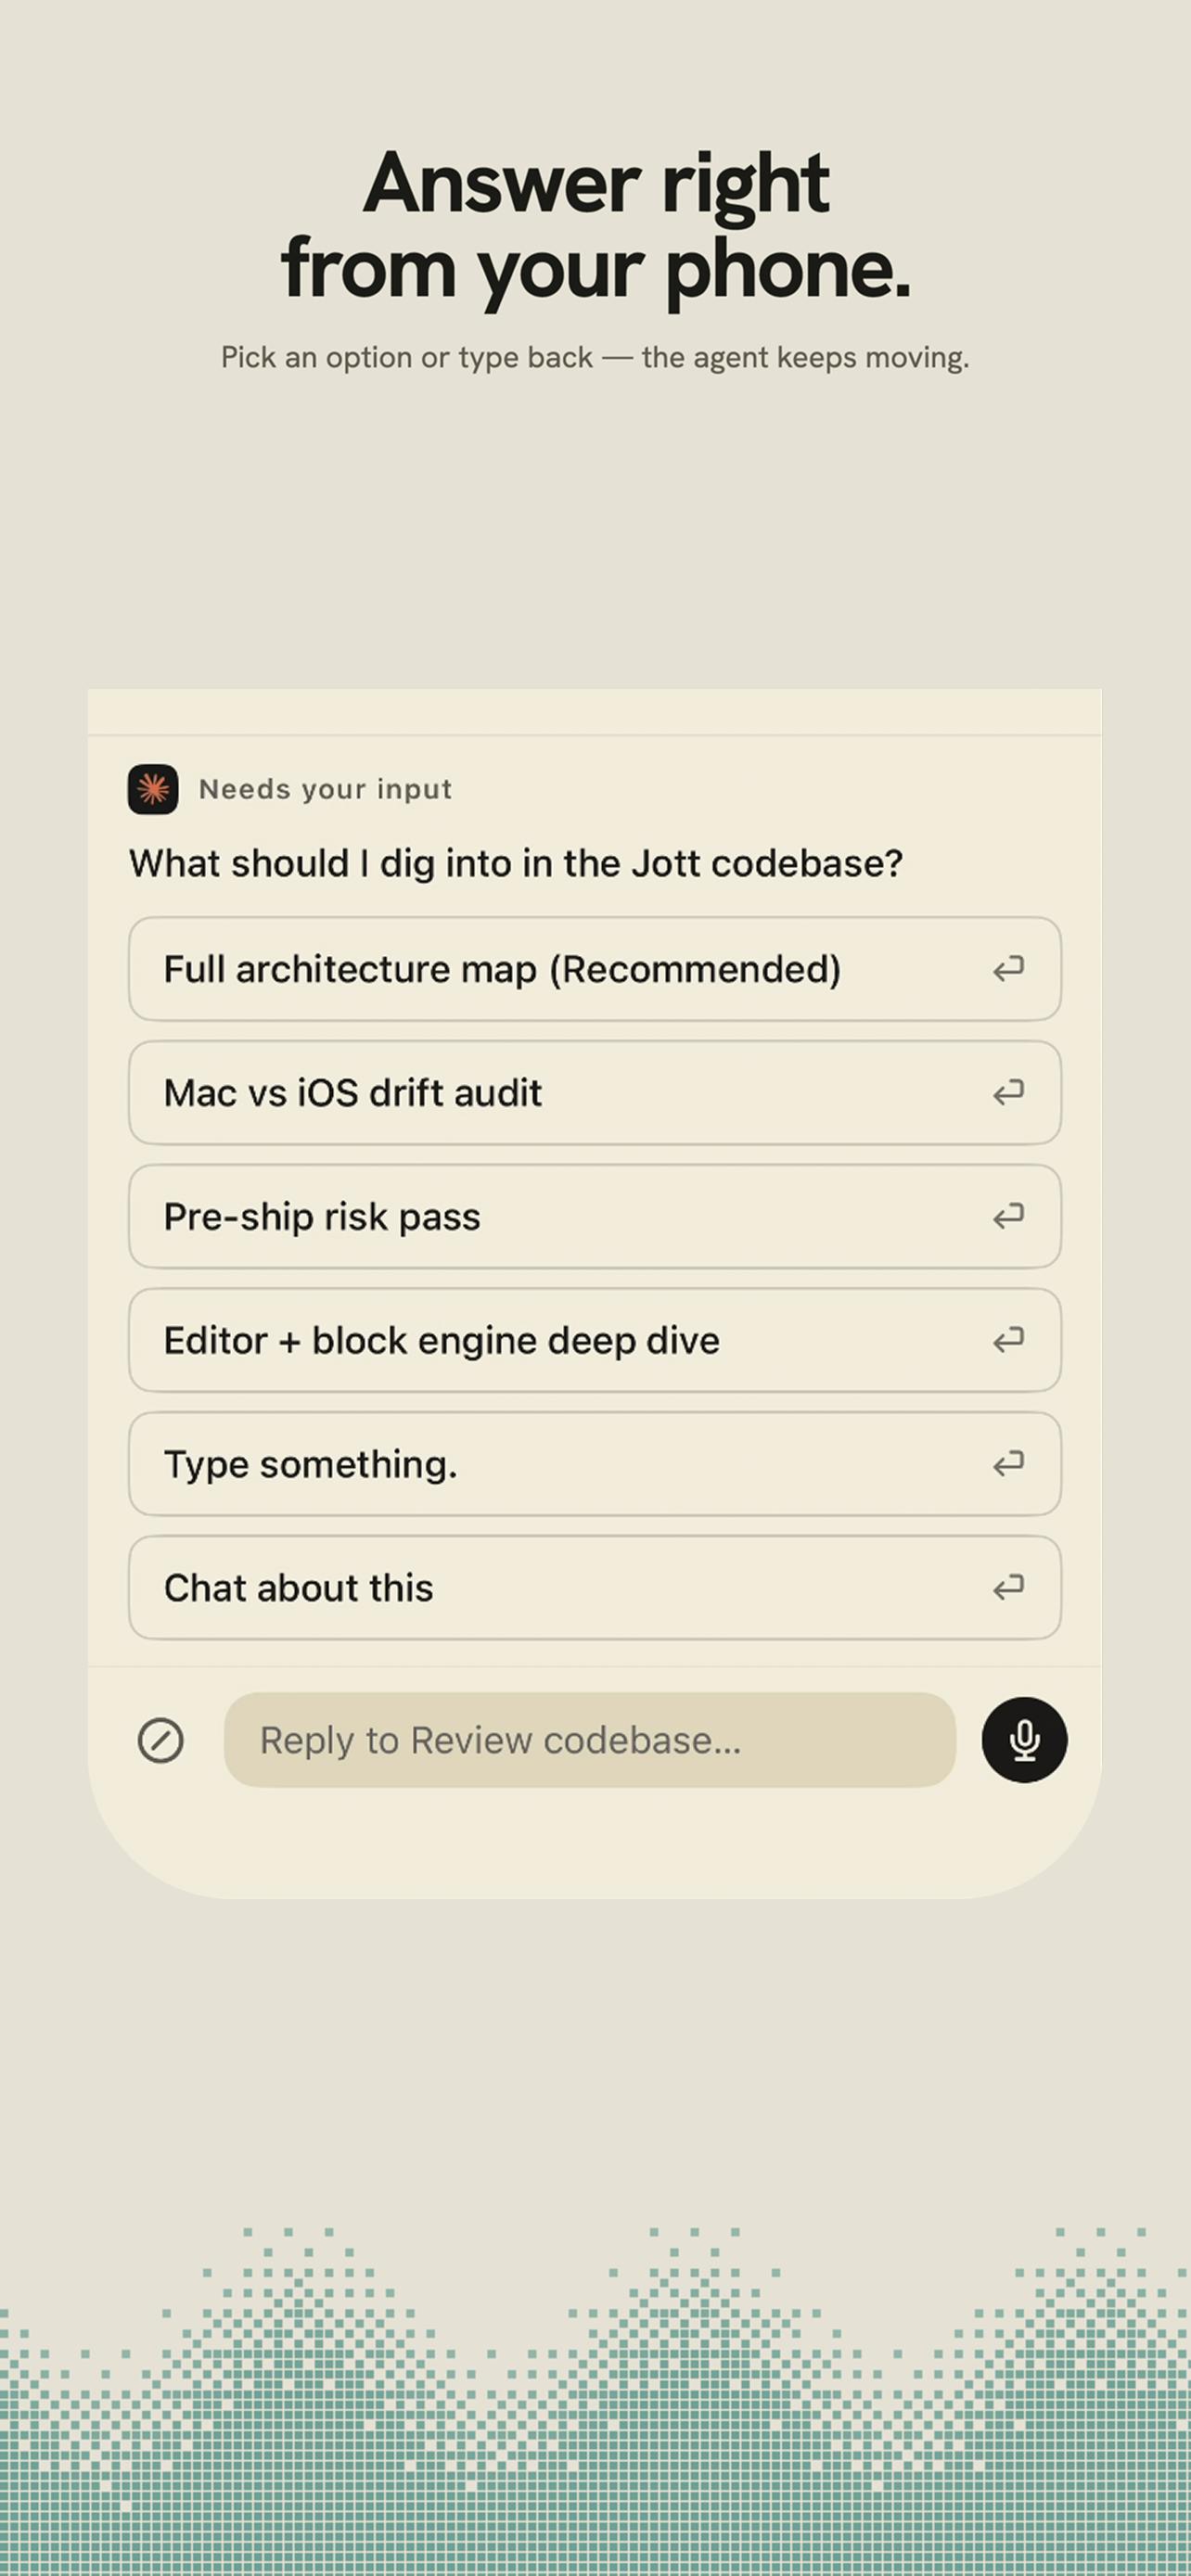Focus the Reply to Review codebase field
Screen dimensions: 1191x2576
[590, 1740]
